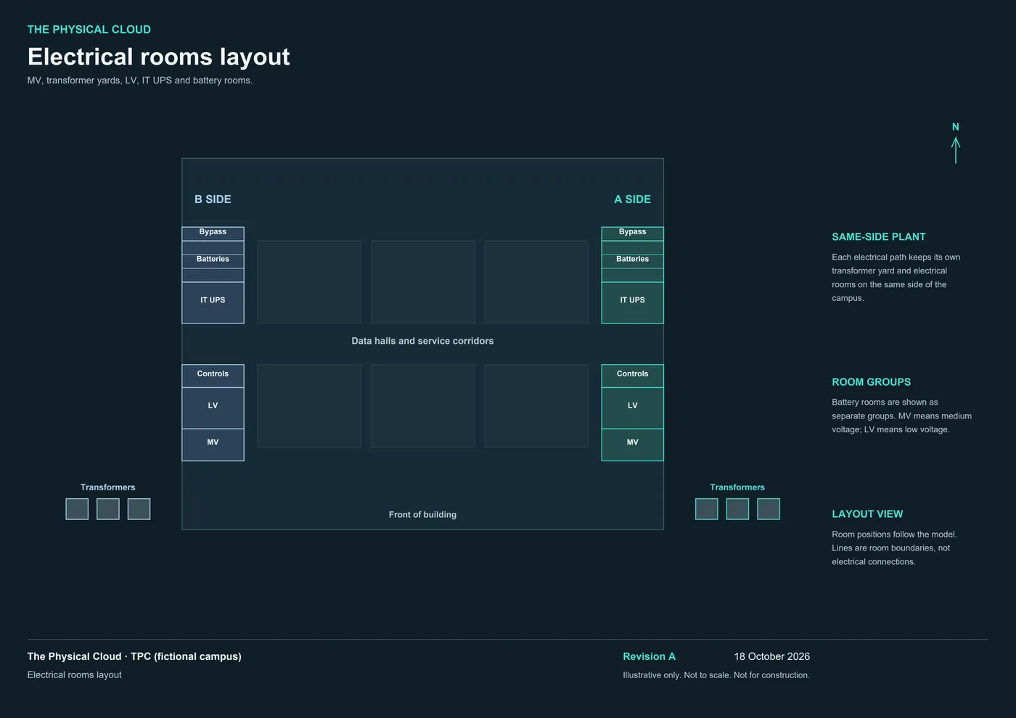Click the 'LAYOUT VIEW' heading

tap(867, 514)
